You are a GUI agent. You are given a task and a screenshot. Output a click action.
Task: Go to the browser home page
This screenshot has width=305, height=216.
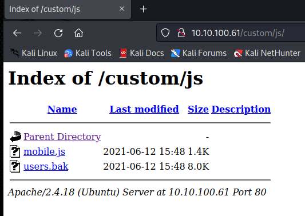(78, 33)
